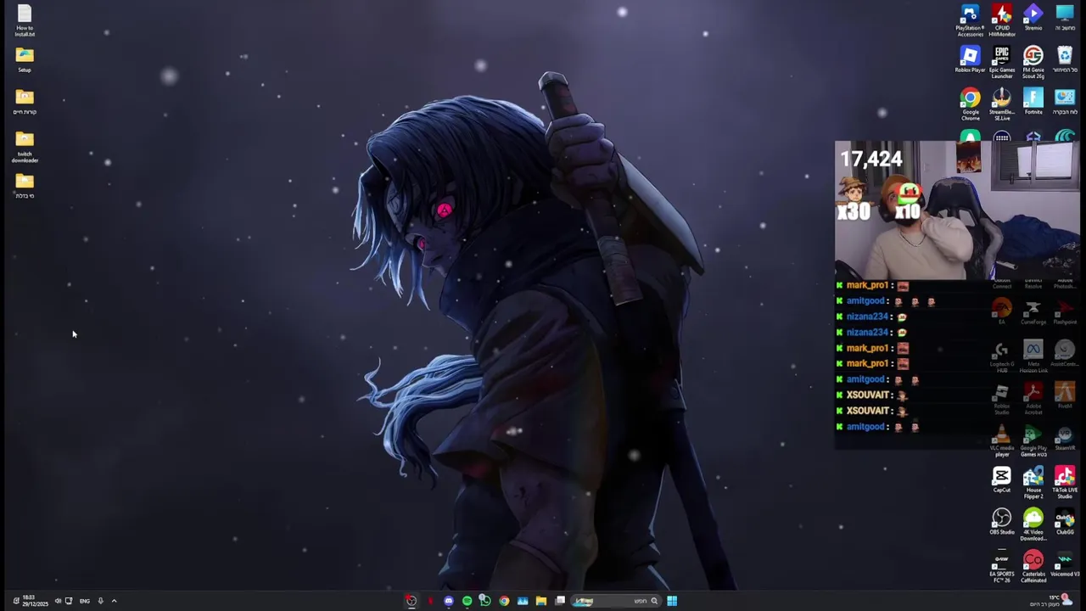Open weather widget showing 13°C
This screenshot has width=1086, height=611.
pos(1050,601)
